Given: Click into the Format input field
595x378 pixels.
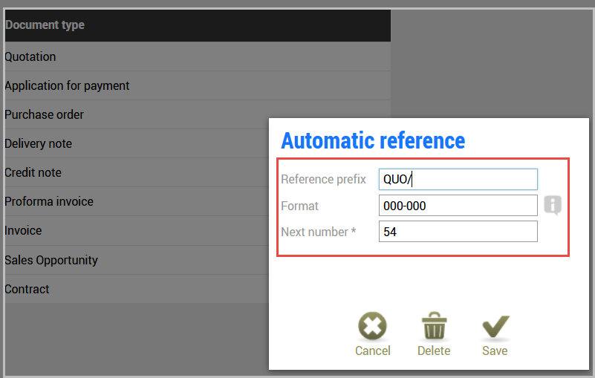Looking at the screenshot, I should pyautogui.click(x=458, y=206).
